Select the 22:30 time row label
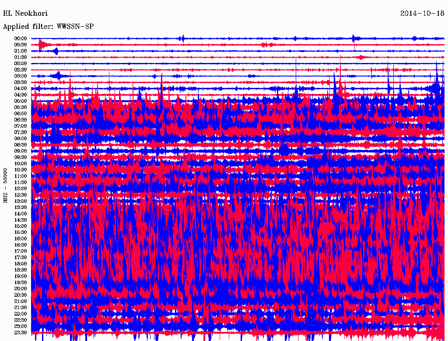Viewport: 448px width, 341px height. coord(21,320)
